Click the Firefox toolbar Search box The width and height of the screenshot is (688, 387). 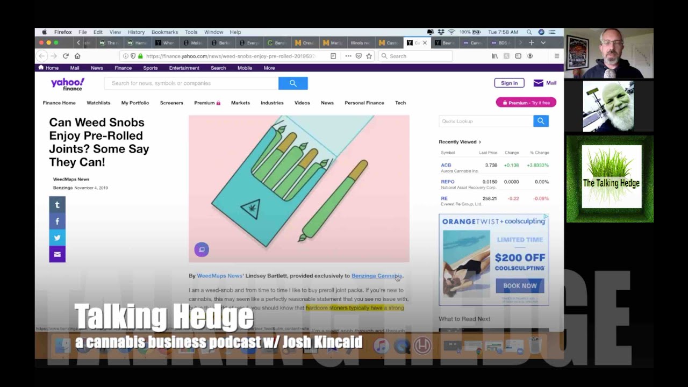414,56
